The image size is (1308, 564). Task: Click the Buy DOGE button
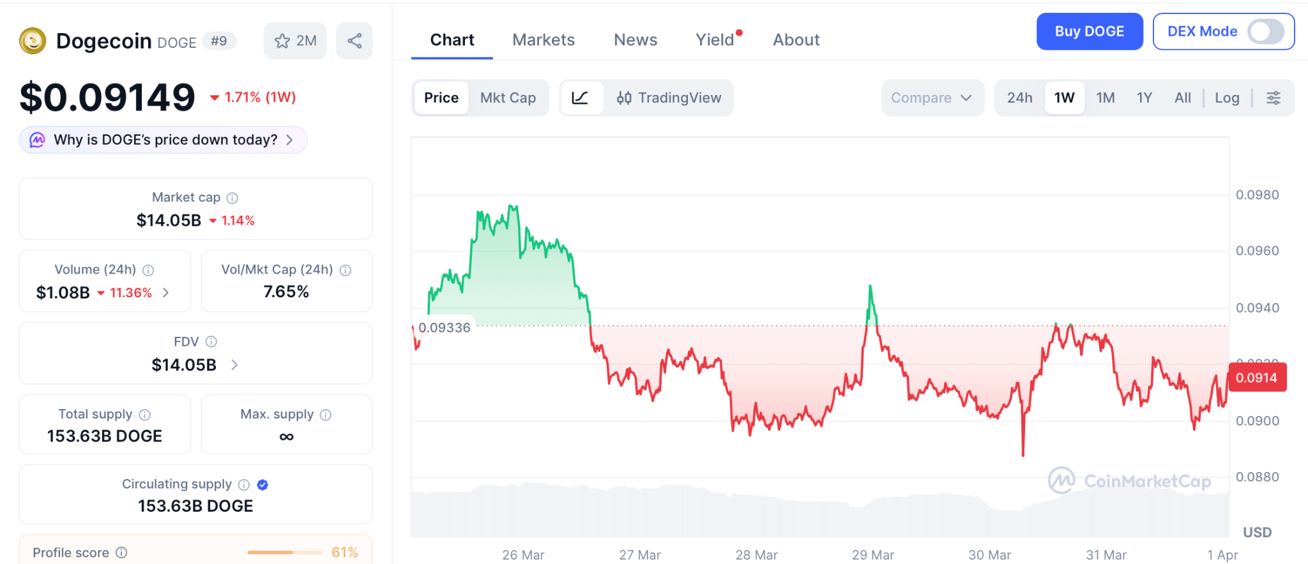tap(1089, 31)
